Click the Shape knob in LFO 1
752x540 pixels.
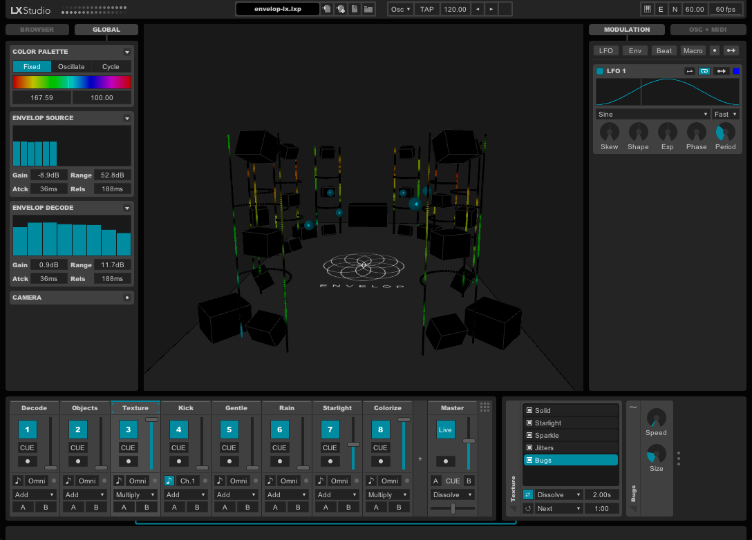(x=639, y=132)
